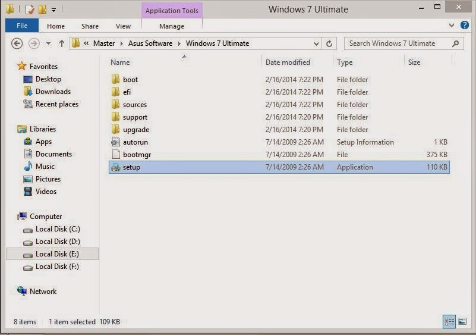
Task: Click the Asus Software breadcrumb
Action: tap(150, 43)
